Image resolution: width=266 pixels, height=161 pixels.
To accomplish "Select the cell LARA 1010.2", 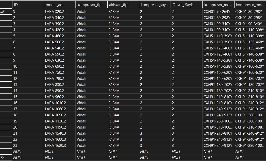I will tap(60, 103).
